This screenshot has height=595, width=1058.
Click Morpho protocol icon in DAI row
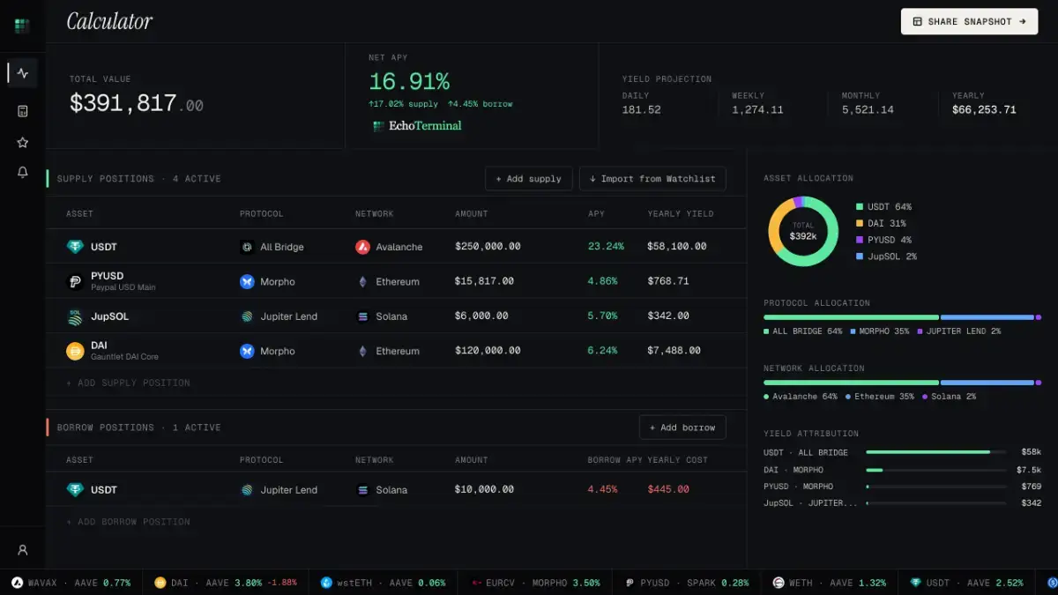[x=247, y=351]
